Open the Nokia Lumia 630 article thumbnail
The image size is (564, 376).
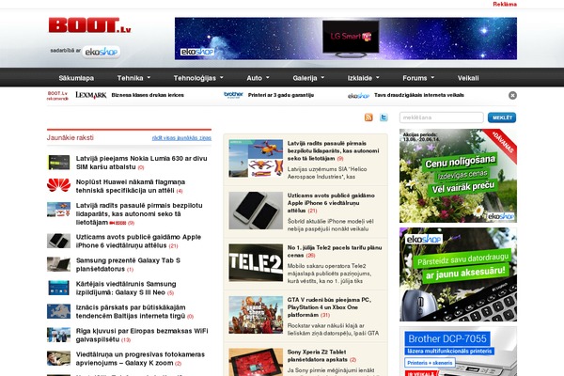tap(58, 163)
